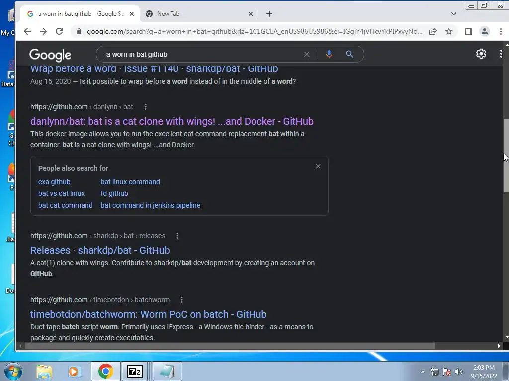The width and height of the screenshot is (509, 381).
Task: Show hidden tray icons arrow
Action: point(423,372)
